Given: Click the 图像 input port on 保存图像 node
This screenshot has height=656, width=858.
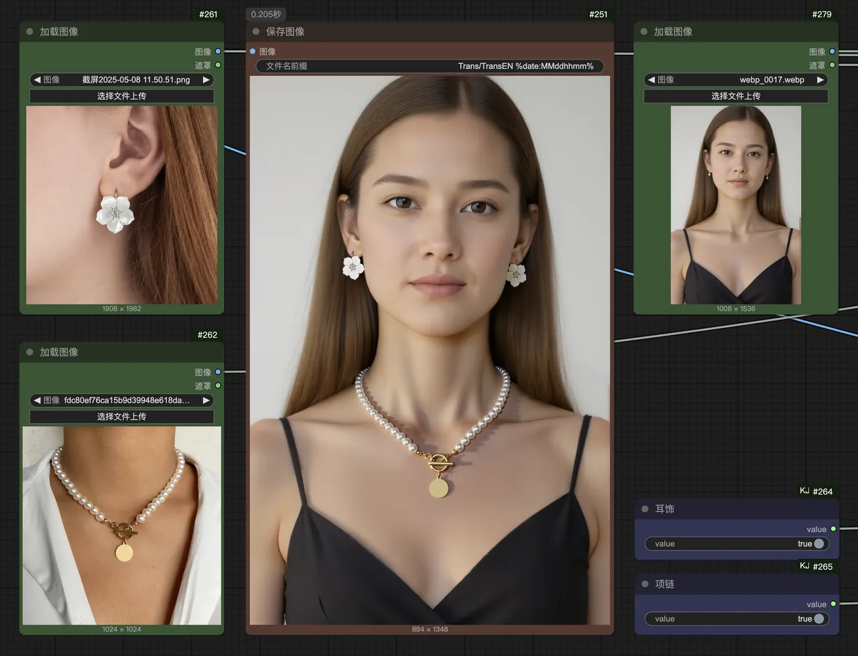Looking at the screenshot, I should [x=253, y=52].
